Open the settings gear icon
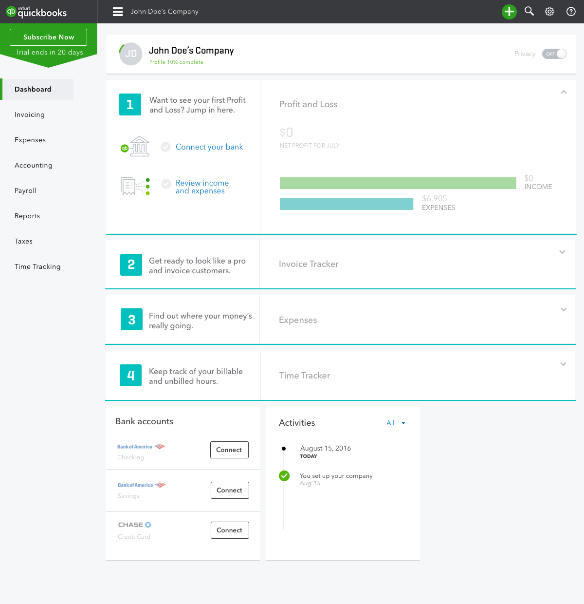 [x=550, y=12]
